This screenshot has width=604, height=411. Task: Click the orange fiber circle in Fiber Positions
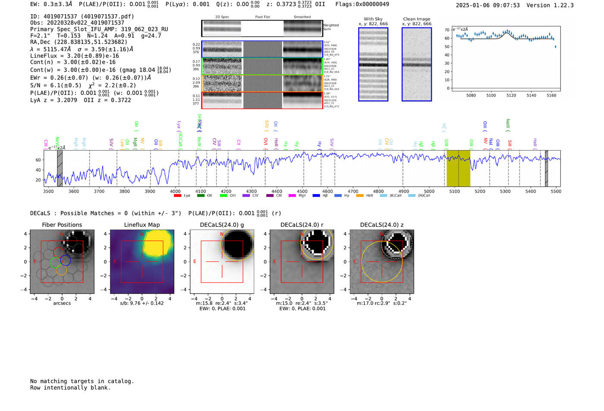click(61, 270)
